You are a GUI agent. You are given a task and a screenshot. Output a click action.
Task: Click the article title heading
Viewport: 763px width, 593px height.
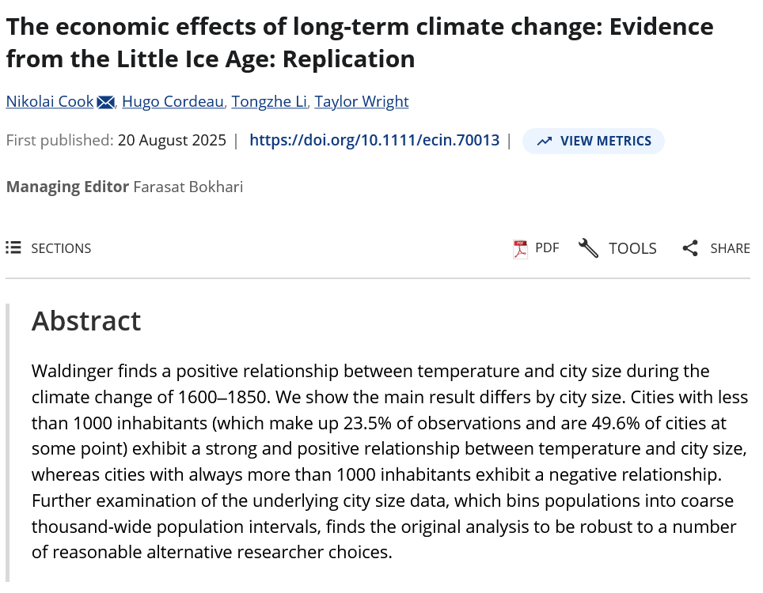[x=359, y=43]
